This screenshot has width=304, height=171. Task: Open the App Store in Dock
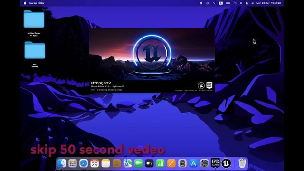click(193, 163)
